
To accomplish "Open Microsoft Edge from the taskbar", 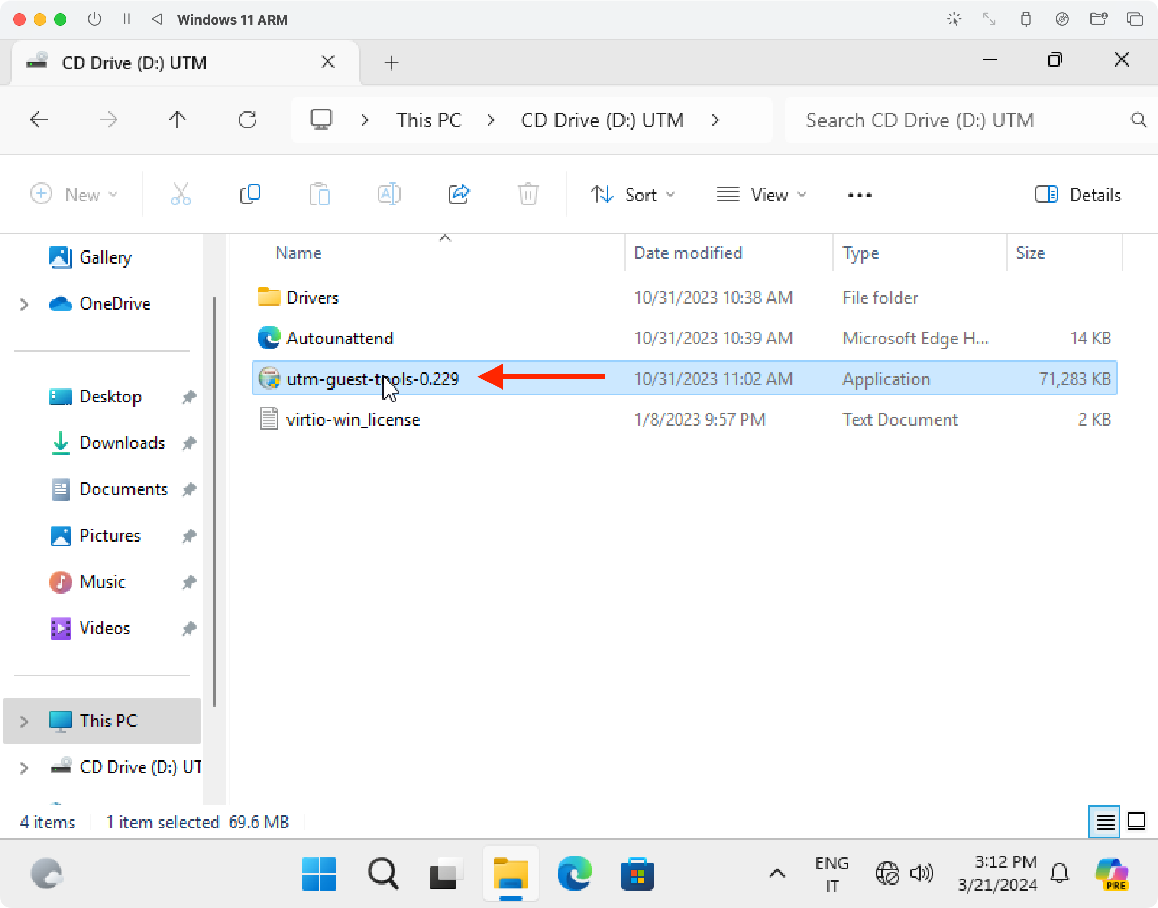I will point(574,873).
